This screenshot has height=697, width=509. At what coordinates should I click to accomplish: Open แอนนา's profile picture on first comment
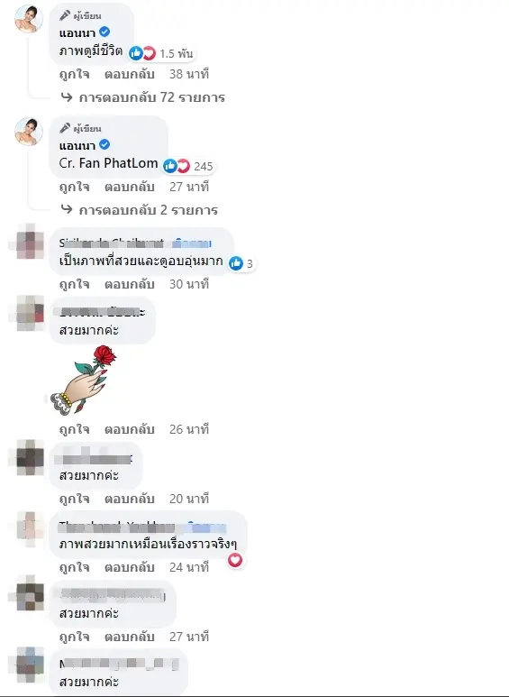pos(30,19)
